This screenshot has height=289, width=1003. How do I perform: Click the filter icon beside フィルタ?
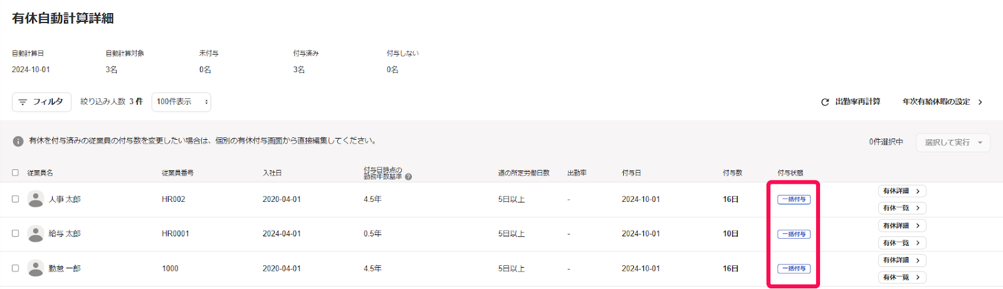tap(23, 102)
